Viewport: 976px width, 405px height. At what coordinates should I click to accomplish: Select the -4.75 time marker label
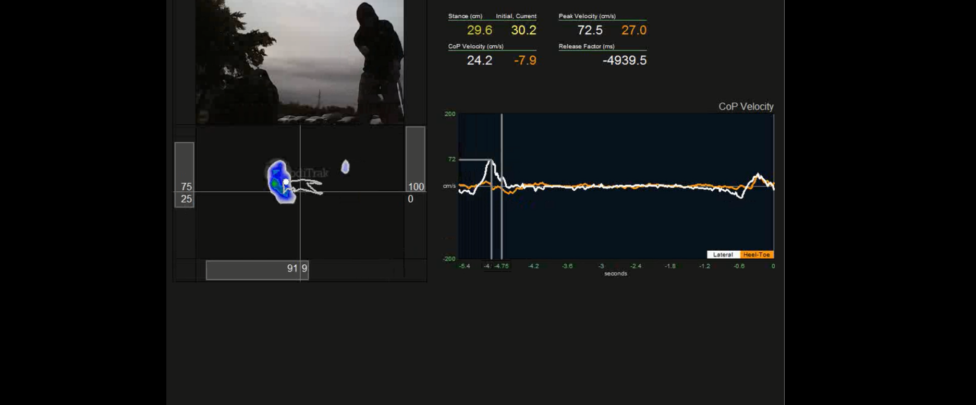502,266
